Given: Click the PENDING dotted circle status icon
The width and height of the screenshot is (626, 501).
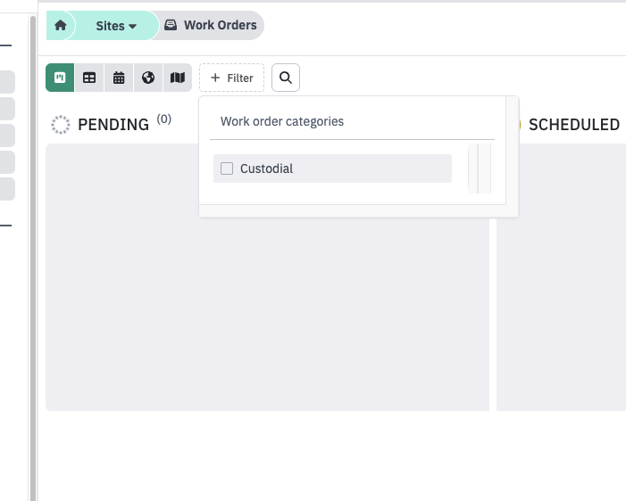Looking at the screenshot, I should [x=61, y=124].
